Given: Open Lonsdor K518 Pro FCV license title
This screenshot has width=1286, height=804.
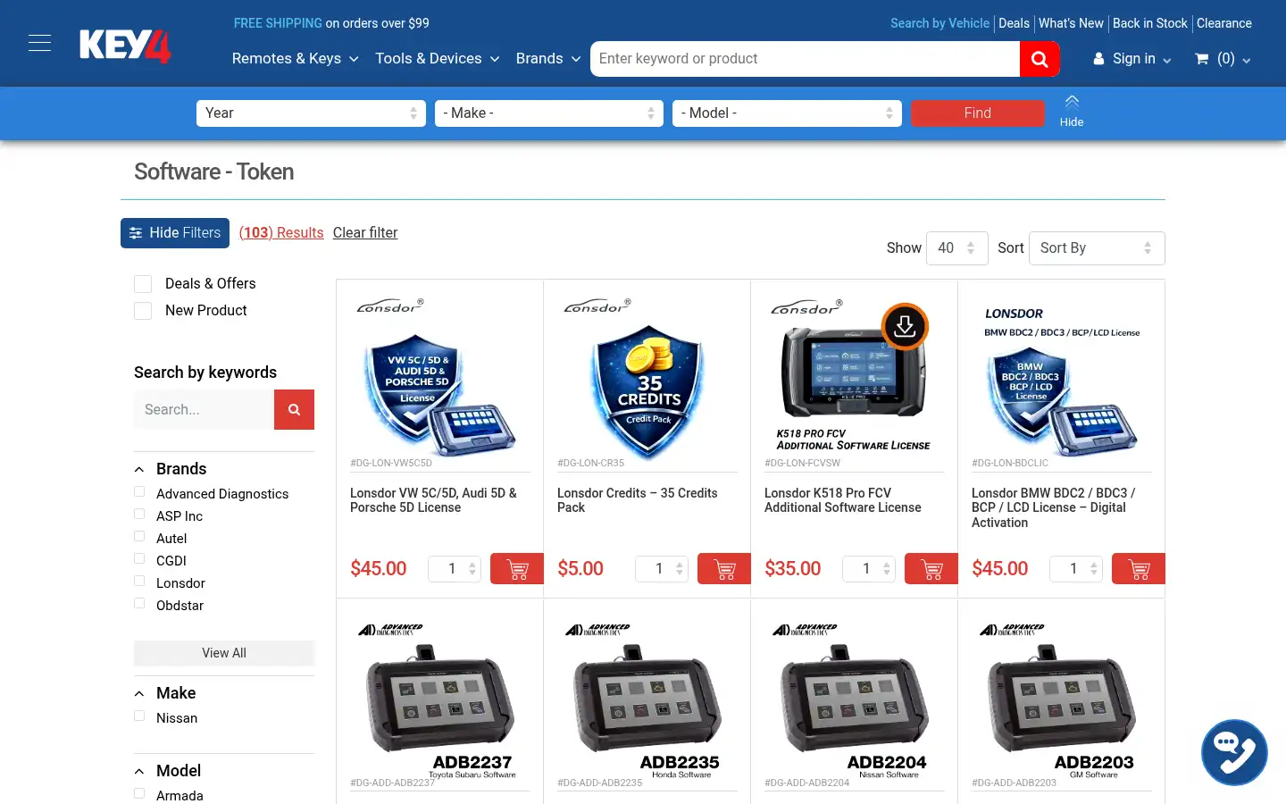Looking at the screenshot, I should [x=843, y=500].
